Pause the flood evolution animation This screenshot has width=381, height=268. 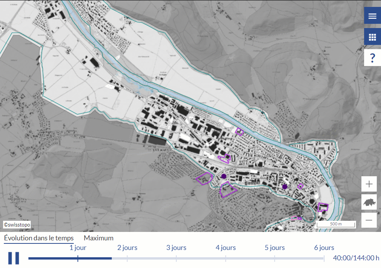14,258
